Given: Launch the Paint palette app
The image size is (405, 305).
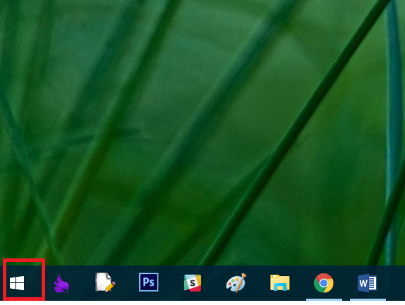Looking at the screenshot, I should tap(236, 283).
